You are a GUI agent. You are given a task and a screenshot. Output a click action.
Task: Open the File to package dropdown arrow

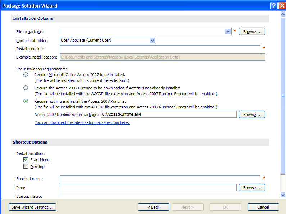[228, 32]
